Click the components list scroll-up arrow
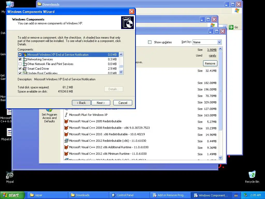The height and width of the screenshot is (199, 265). [121, 54]
